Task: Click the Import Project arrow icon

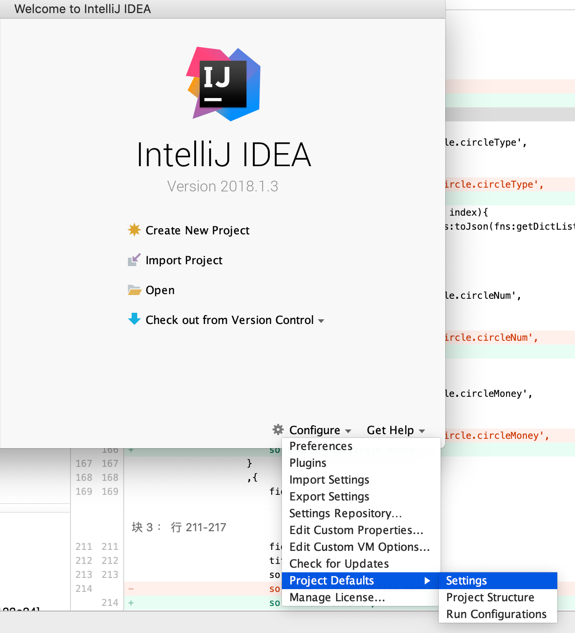Action: [134, 260]
